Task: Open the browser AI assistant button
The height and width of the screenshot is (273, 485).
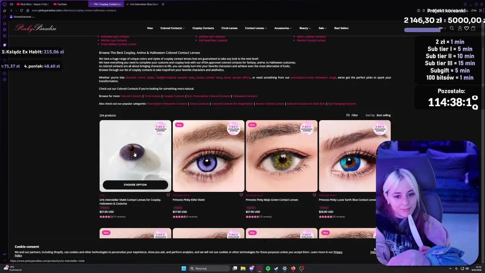Action: tap(474, 11)
